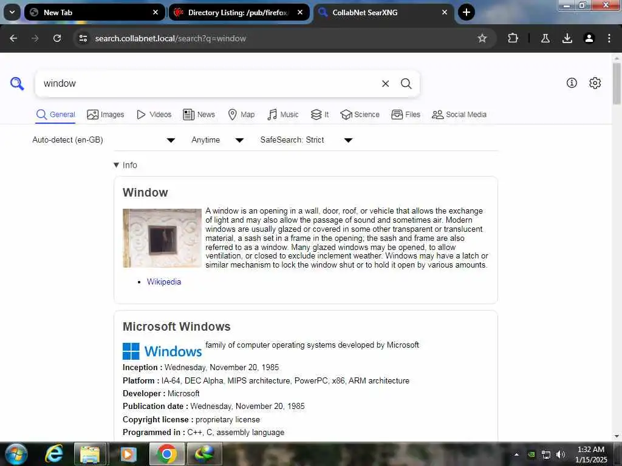
Task: Click the browser forward arrow
Action: coord(35,38)
